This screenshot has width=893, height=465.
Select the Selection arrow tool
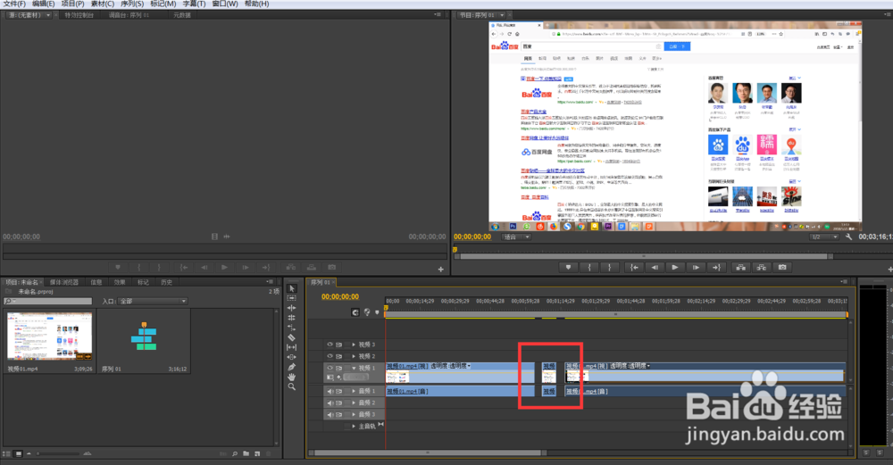(x=292, y=288)
